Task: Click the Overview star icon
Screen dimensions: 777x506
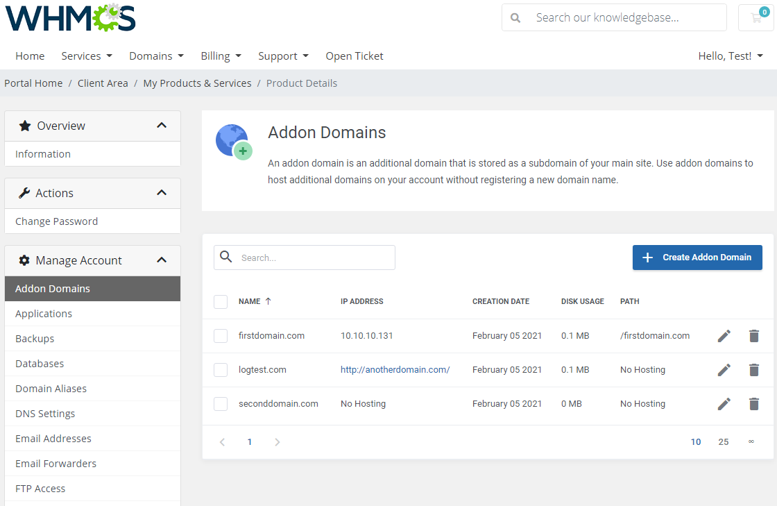Action: click(25, 126)
